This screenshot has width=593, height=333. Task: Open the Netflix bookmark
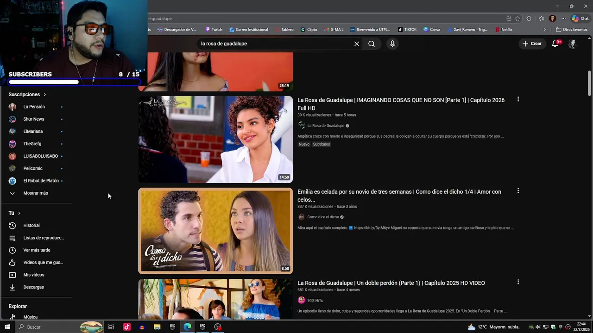504,30
